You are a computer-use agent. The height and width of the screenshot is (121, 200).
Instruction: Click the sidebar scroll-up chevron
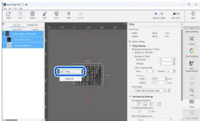pyautogui.click(x=191, y=28)
